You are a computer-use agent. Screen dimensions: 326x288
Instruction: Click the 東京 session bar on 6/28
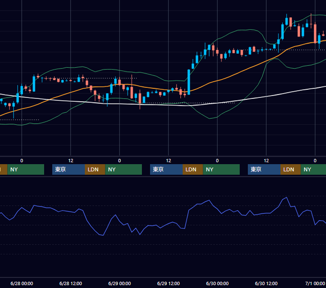[x=69, y=169]
